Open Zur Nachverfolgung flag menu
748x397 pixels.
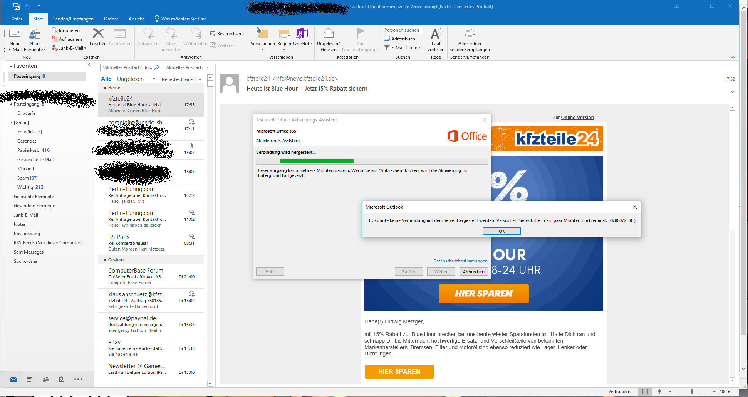360,40
